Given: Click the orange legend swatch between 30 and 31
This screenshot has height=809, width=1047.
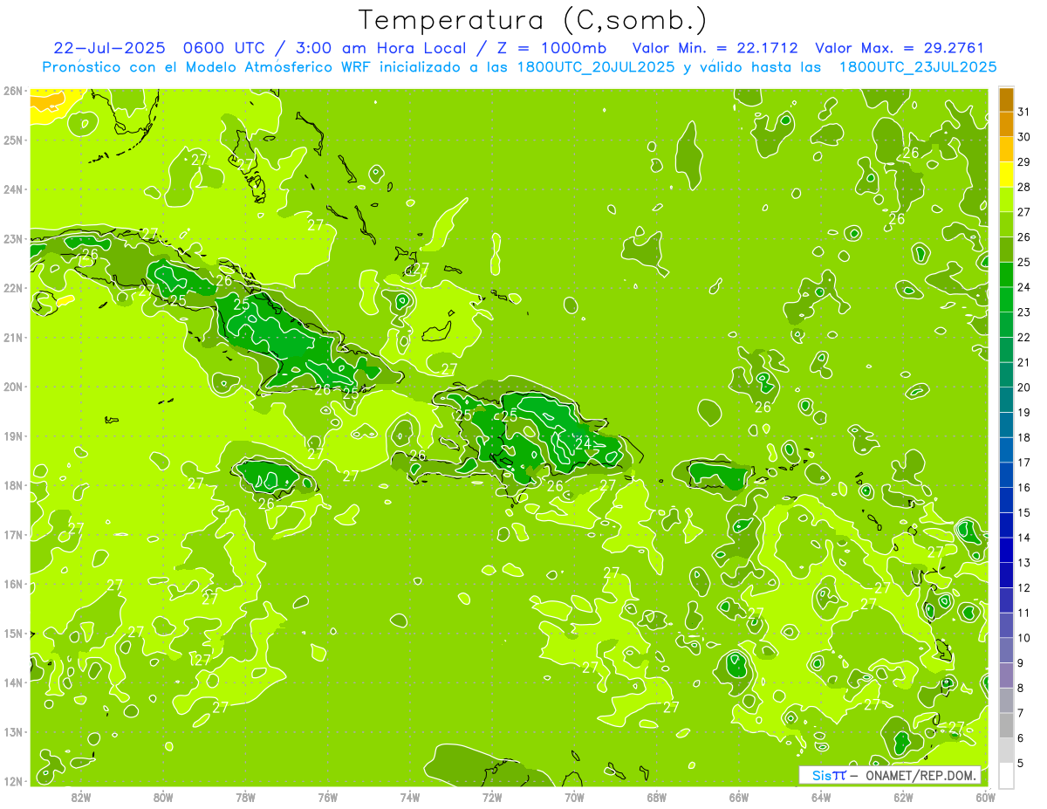Looking at the screenshot, I should [1006, 124].
